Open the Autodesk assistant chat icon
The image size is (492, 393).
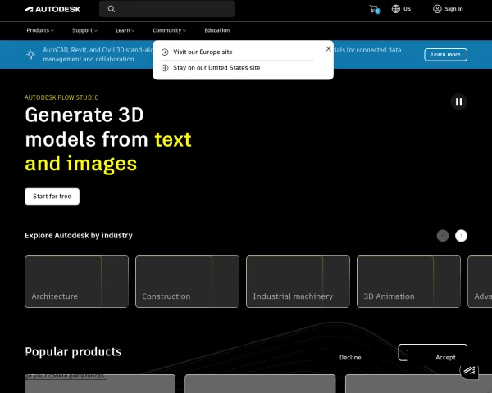click(x=469, y=371)
